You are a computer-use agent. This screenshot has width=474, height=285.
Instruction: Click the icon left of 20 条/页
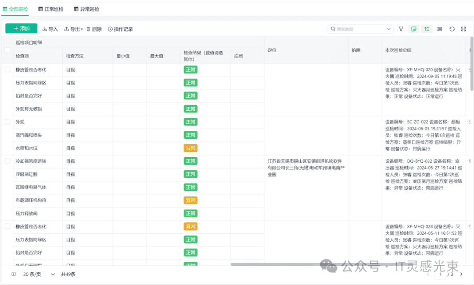pos(14,274)
